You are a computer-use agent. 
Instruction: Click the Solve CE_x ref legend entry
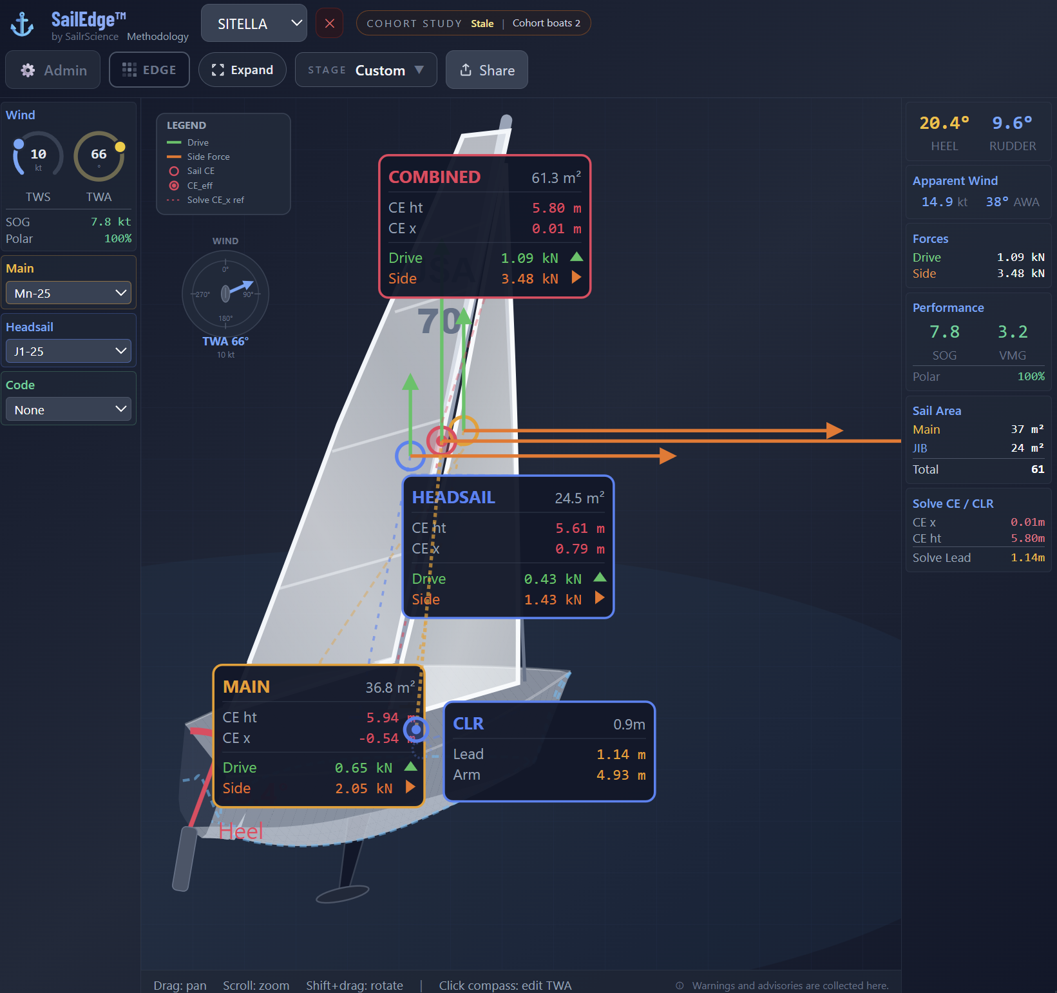(205, 200)
